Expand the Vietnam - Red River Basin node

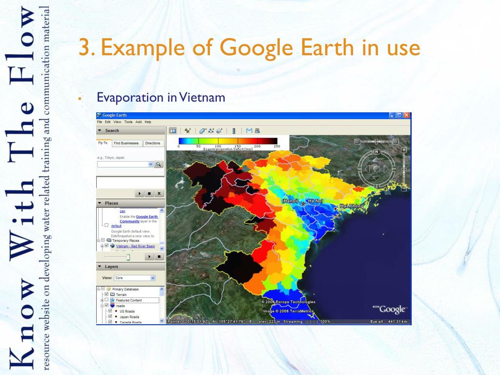pyautogui.click(x=102, y=246)
